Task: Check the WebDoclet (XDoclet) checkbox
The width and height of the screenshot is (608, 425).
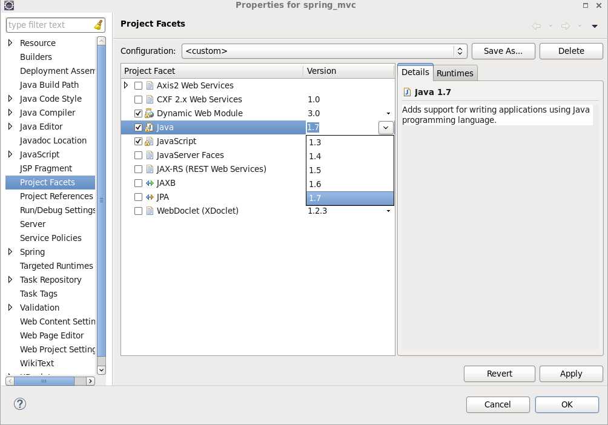Action: (138, 211)
